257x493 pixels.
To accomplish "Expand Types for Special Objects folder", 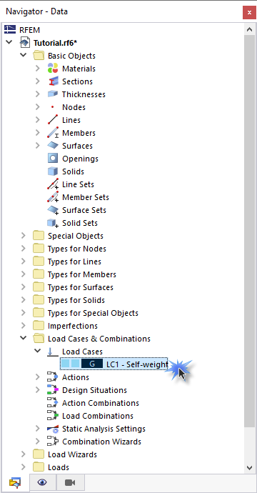I will pyautogui.click(x=24, y=313).
